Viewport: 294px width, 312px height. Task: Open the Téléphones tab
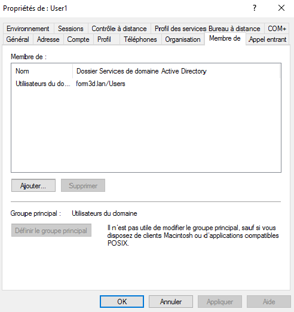(x=140, y=39)
